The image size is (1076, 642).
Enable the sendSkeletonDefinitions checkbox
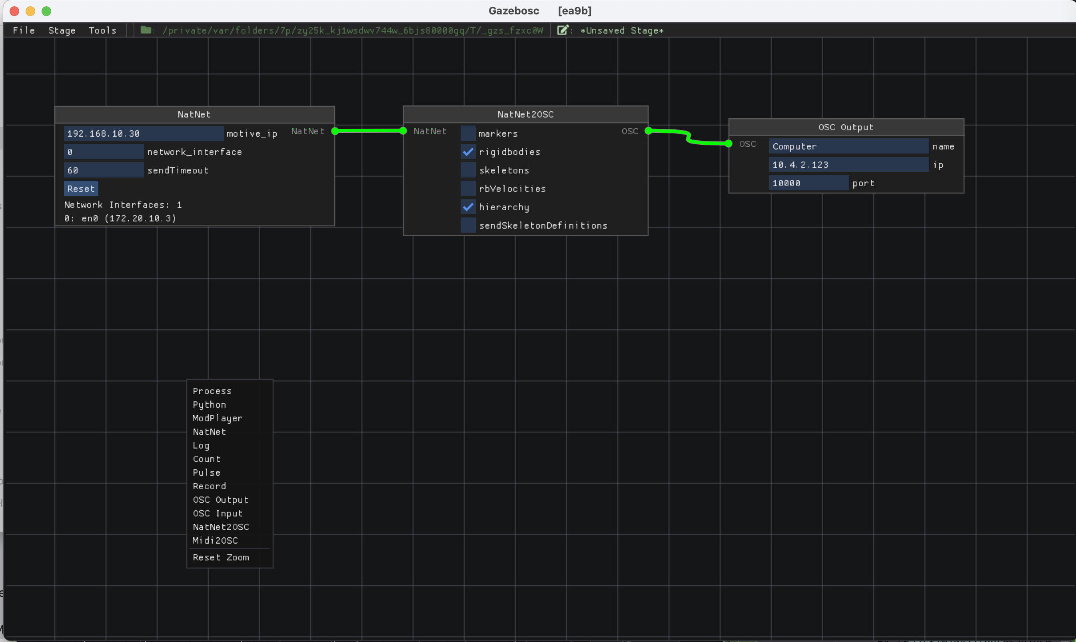pyautogui.click(x=468, y=225)
